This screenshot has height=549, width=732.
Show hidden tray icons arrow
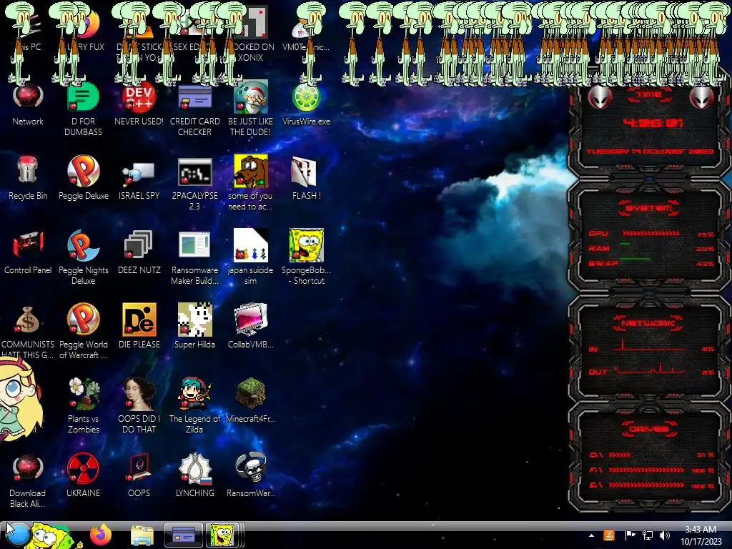click(592, 535)
